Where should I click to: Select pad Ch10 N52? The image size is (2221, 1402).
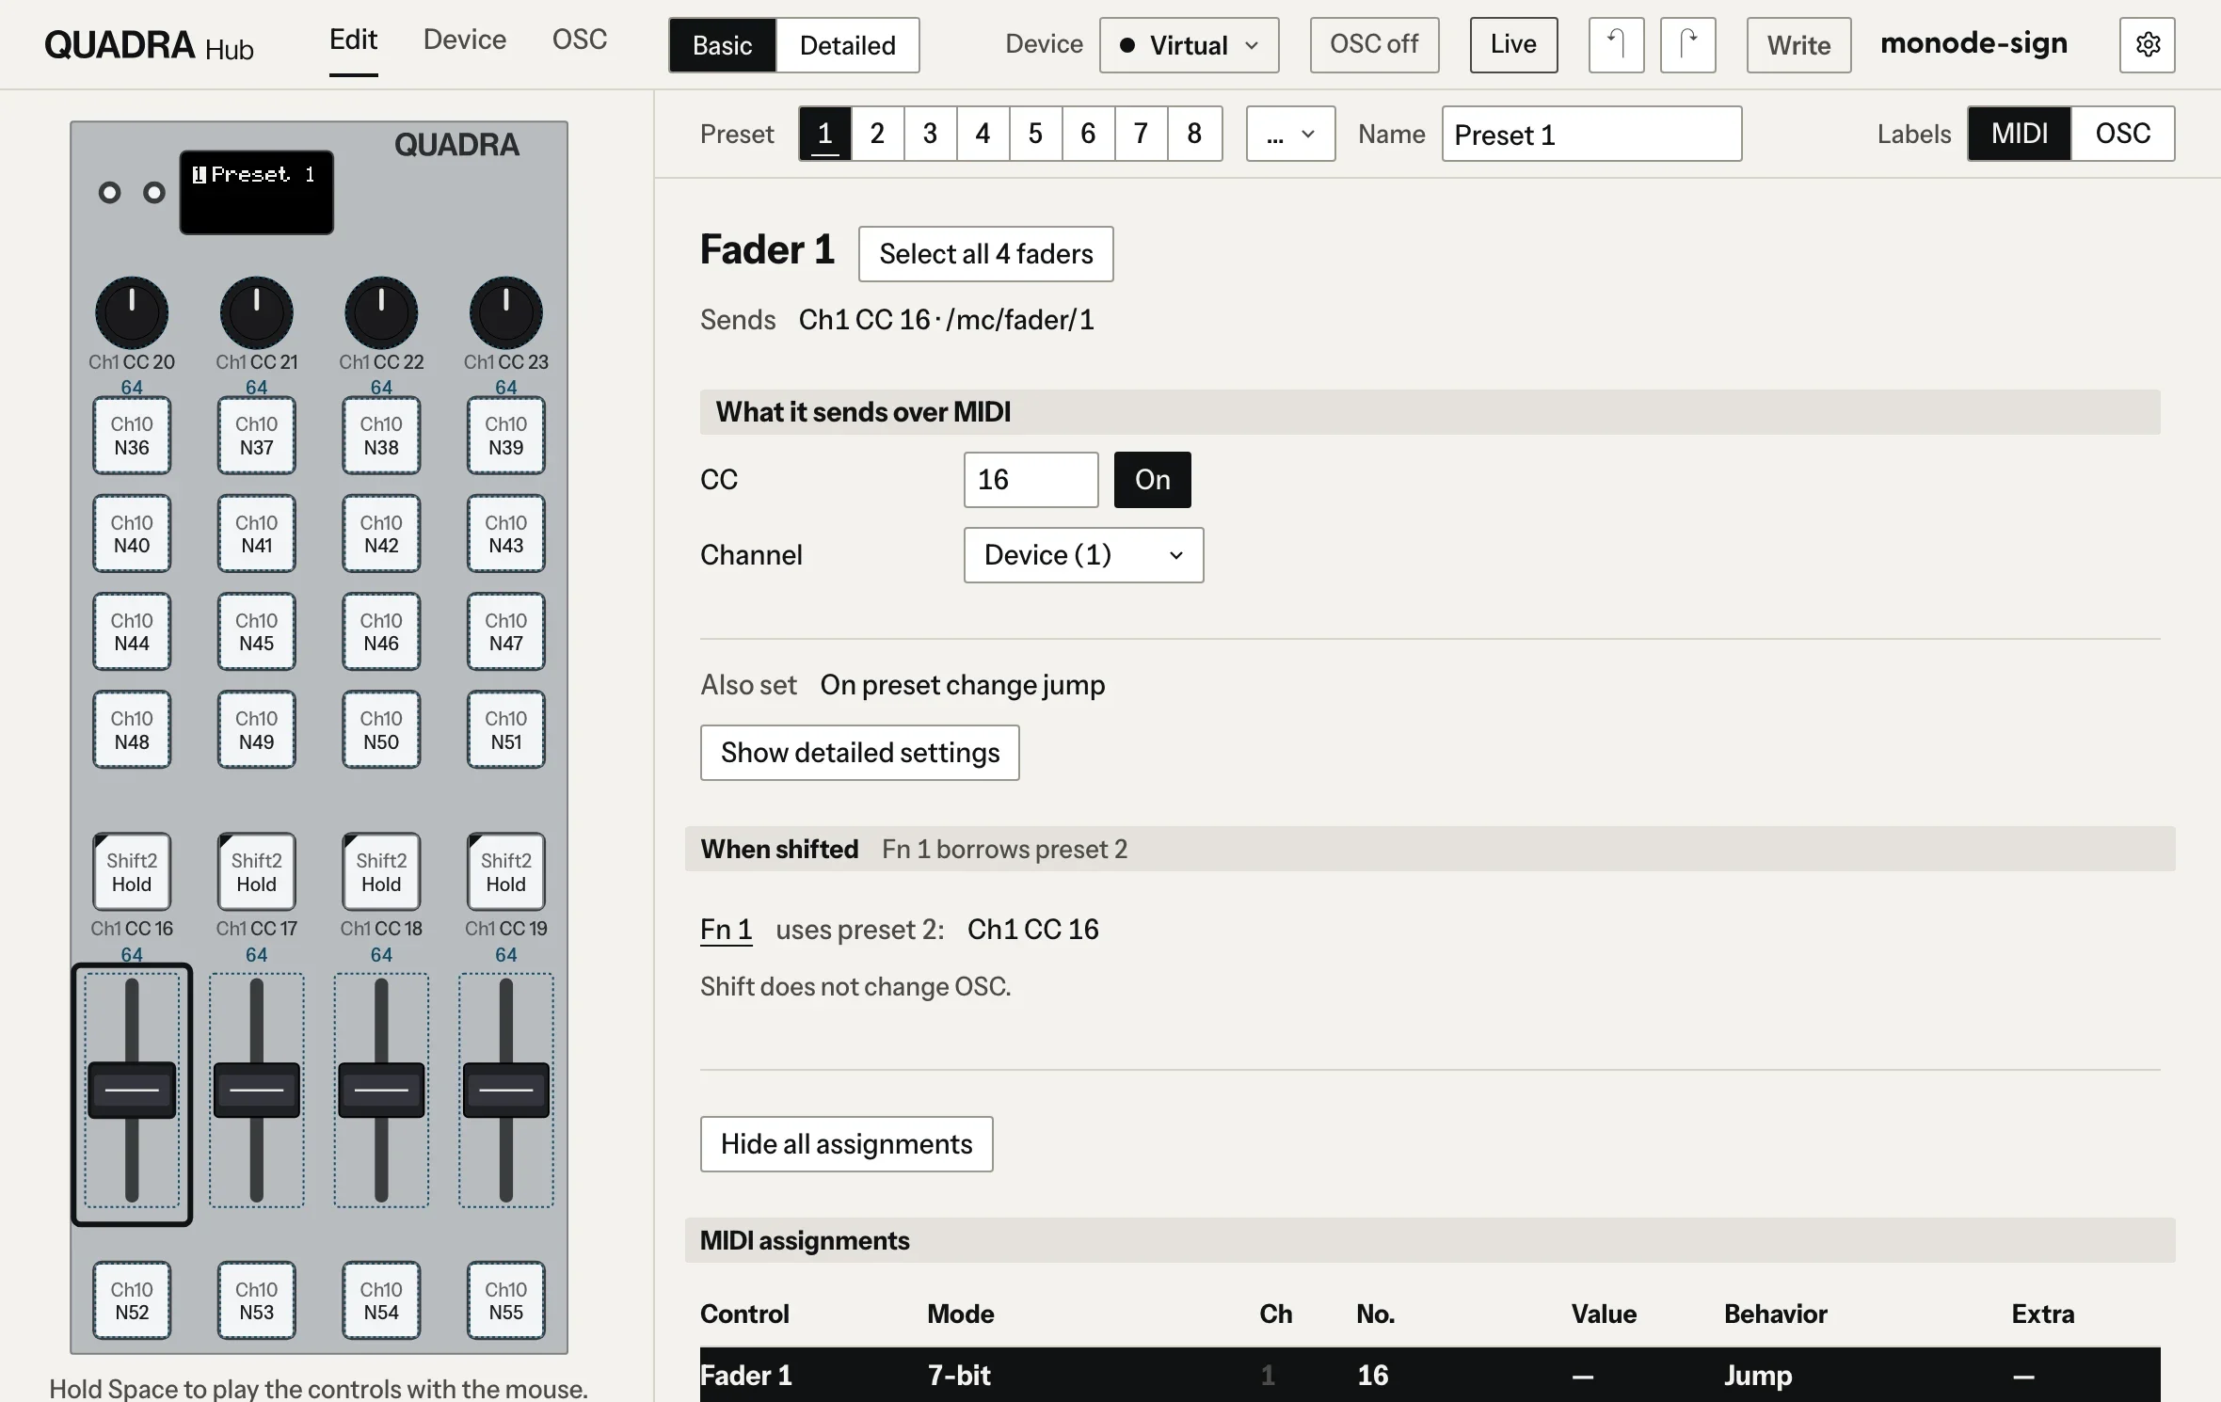pyautogui.click(x=132, y=1300)
